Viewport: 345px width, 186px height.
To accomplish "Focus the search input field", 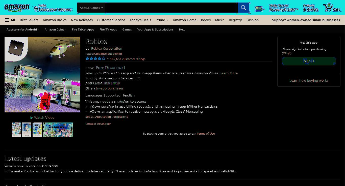I will pos(171,8).
